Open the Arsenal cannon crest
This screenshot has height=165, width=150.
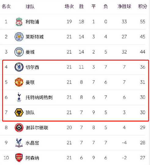pos(19,158)
